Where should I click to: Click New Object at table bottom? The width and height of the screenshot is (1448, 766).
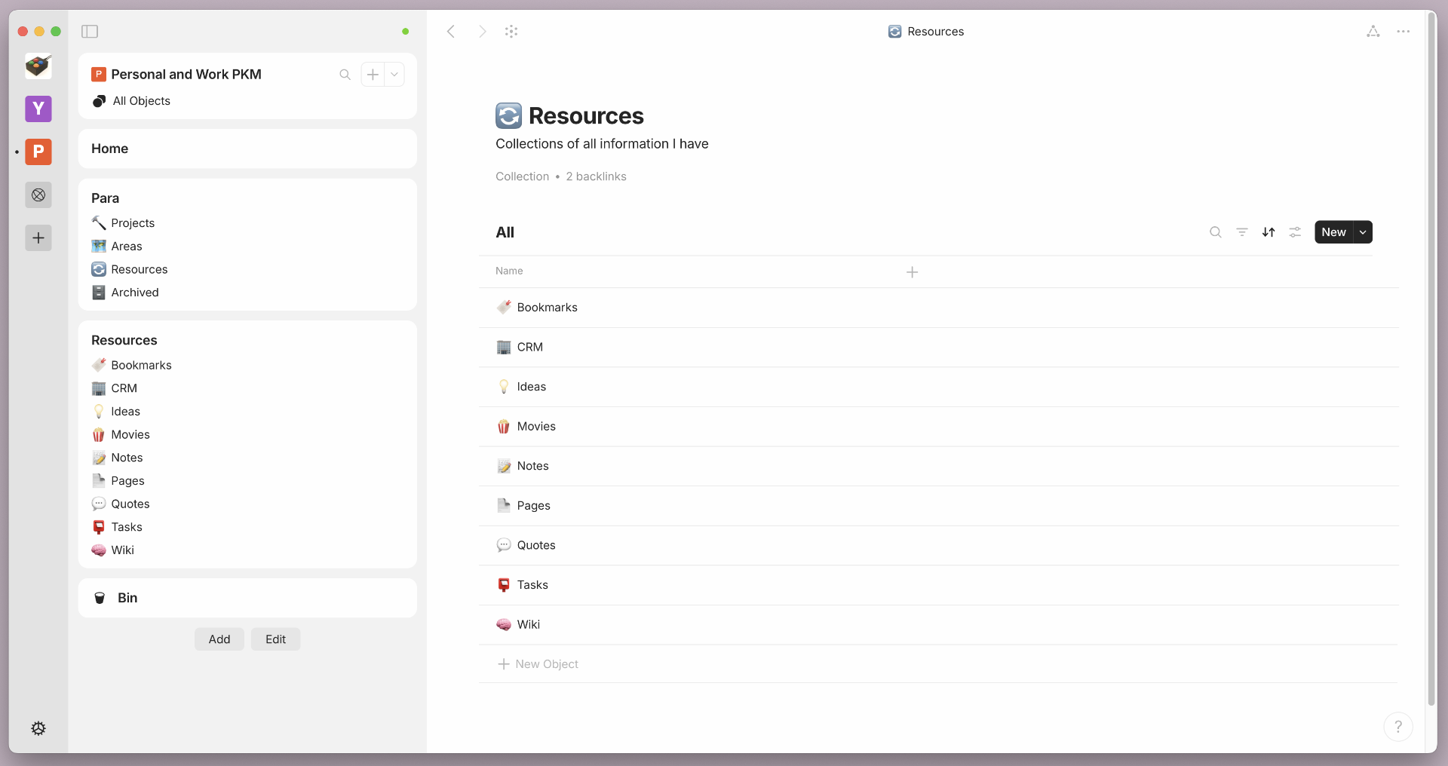pyautogui.click(x=538, y=664)
